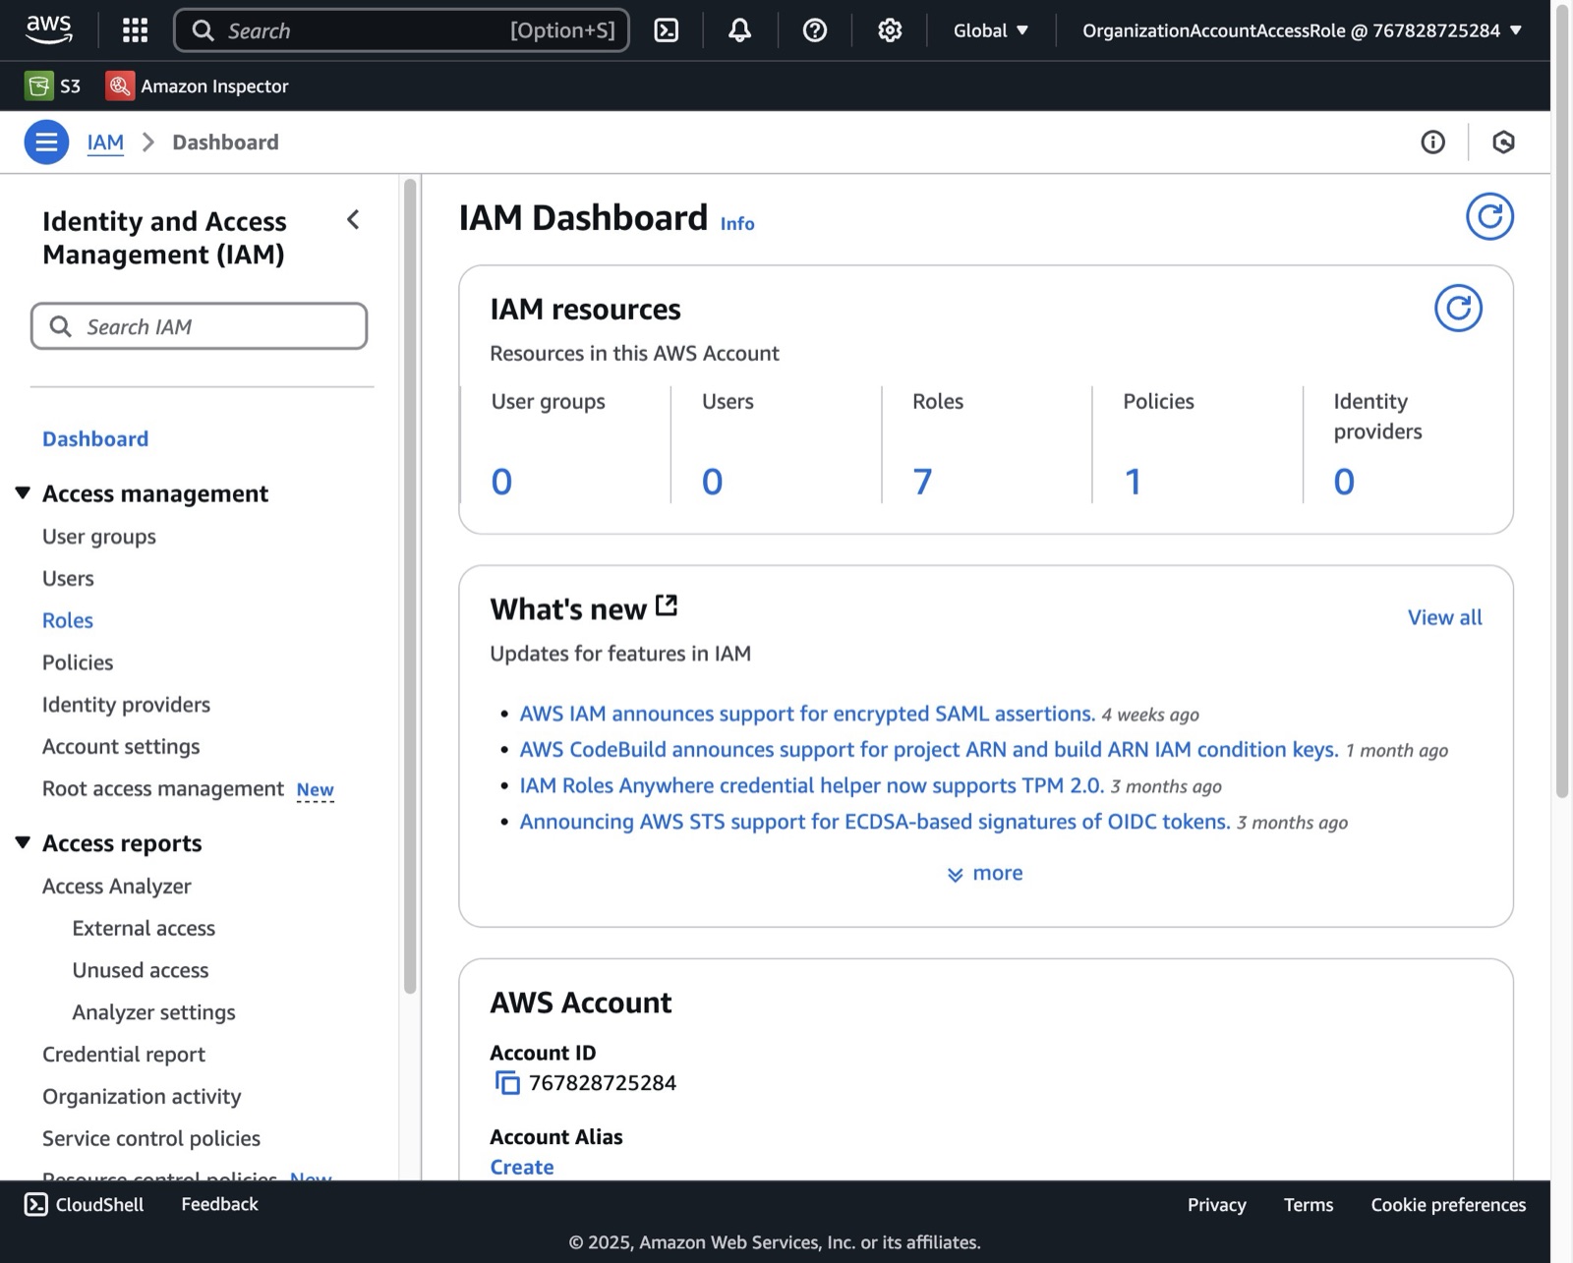Collapse the IAM side navigation arrow
The height and width of the screenshot is (1263, 1573).
[353, 220]
